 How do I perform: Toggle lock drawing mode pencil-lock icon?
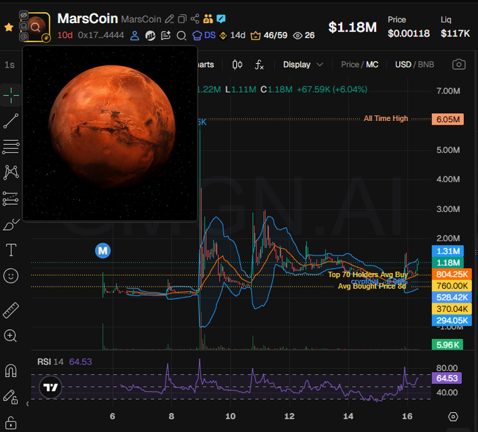click(11, 397)
